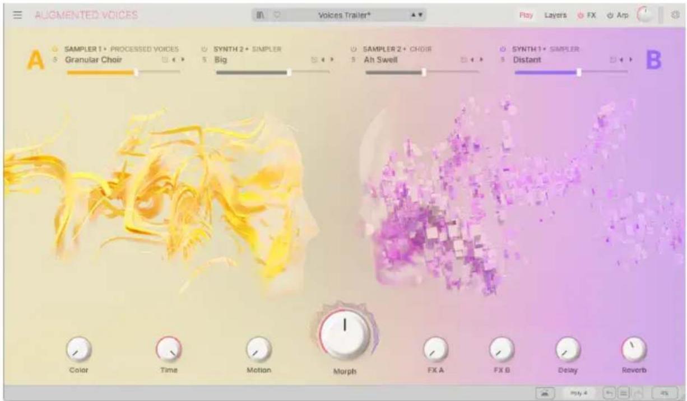687x401 pixels.
Task: Step presets with the up/down arrows
Action: 417,15
